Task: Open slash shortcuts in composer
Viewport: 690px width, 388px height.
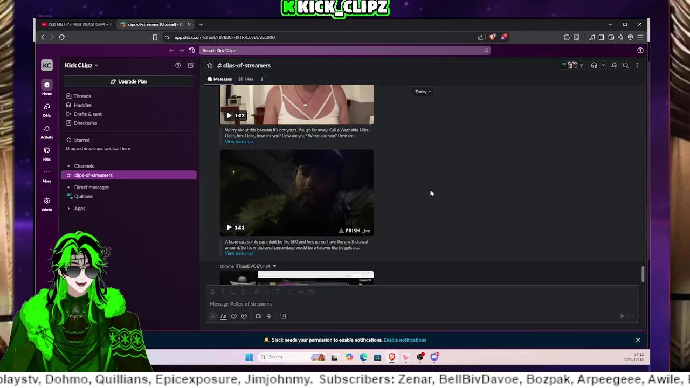Action: coord(283,316)
